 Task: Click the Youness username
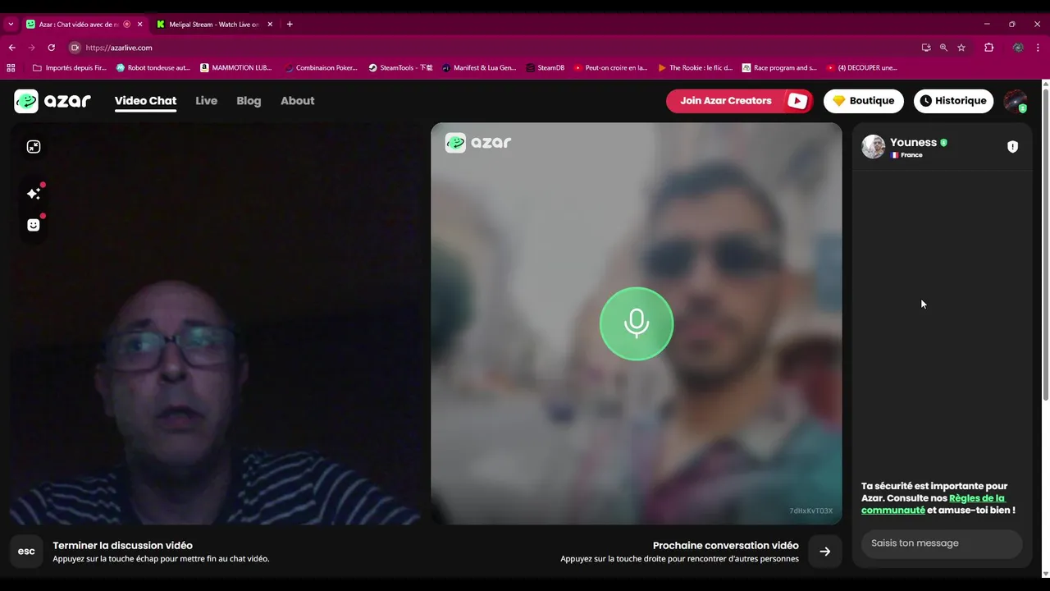coord(913,142)
